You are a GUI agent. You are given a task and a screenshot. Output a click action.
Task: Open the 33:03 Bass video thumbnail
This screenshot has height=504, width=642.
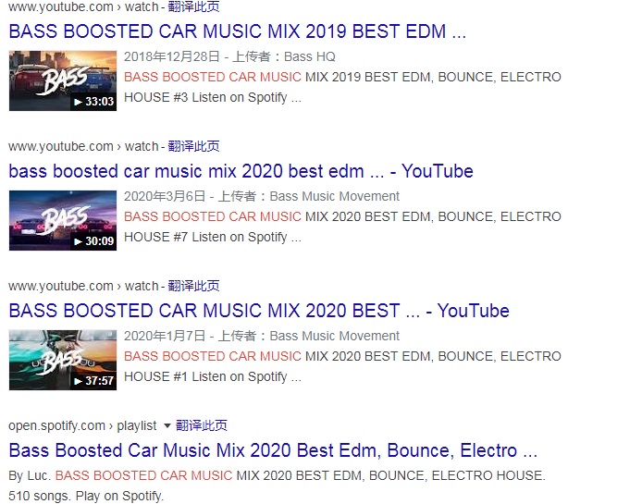pos(63,80)
